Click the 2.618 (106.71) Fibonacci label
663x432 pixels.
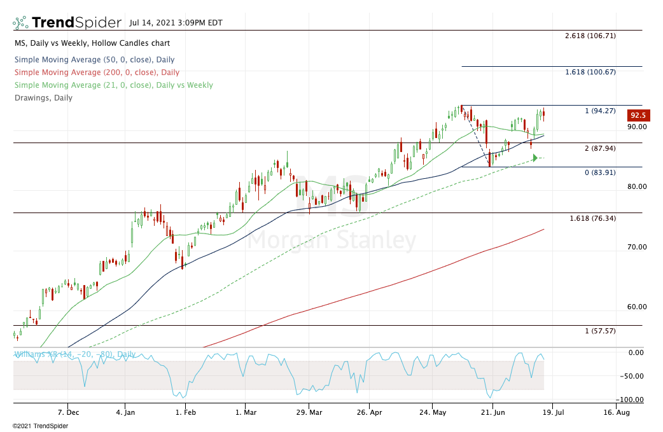(x=590, y=36)
